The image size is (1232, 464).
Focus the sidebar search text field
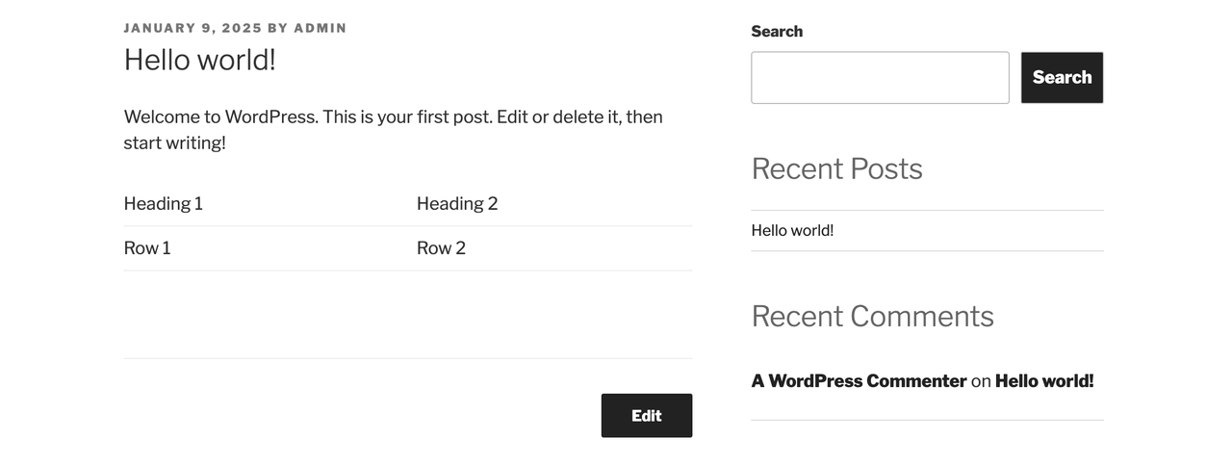[880, 77]
